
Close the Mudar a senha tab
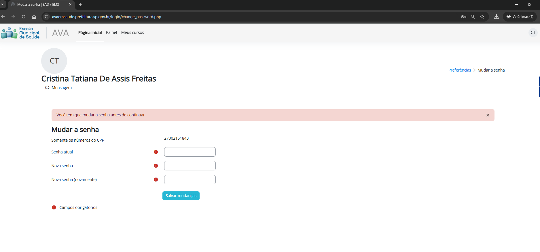point(70,4)
